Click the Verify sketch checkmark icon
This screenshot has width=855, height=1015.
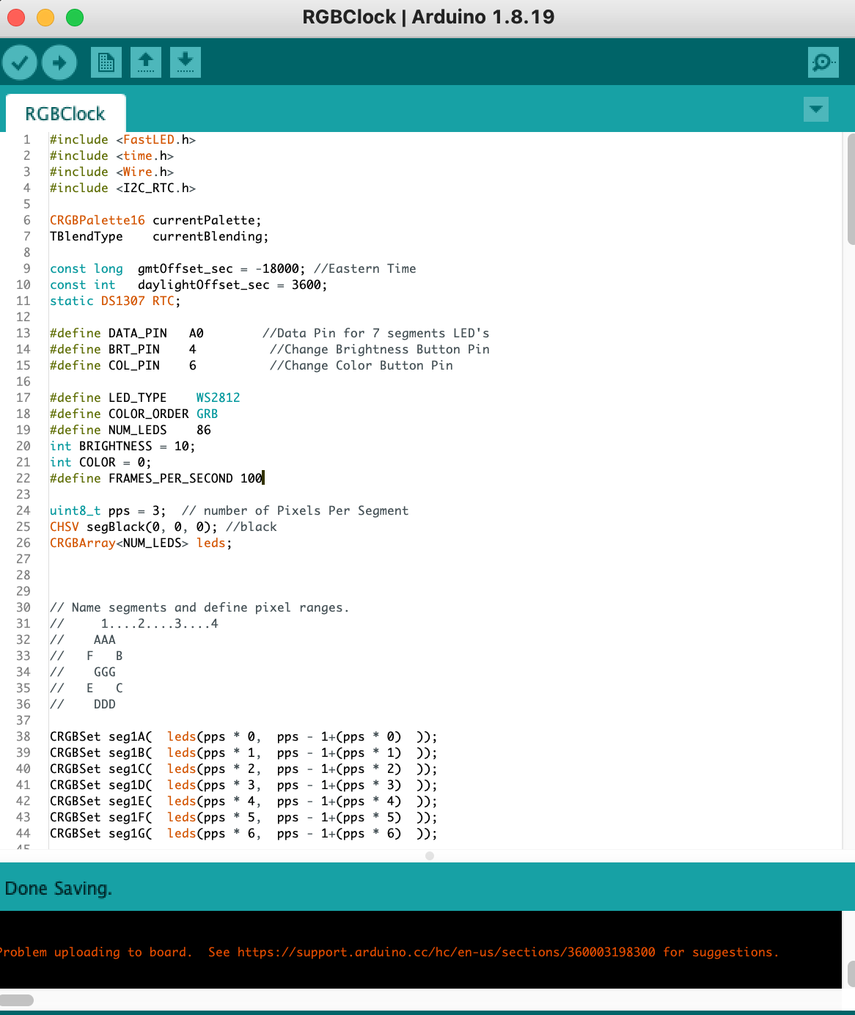point(20,62)
